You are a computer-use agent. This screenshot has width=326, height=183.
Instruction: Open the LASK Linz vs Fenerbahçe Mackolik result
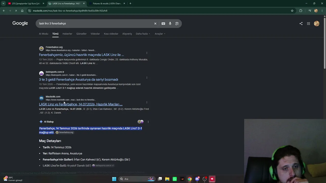(81, 104)
